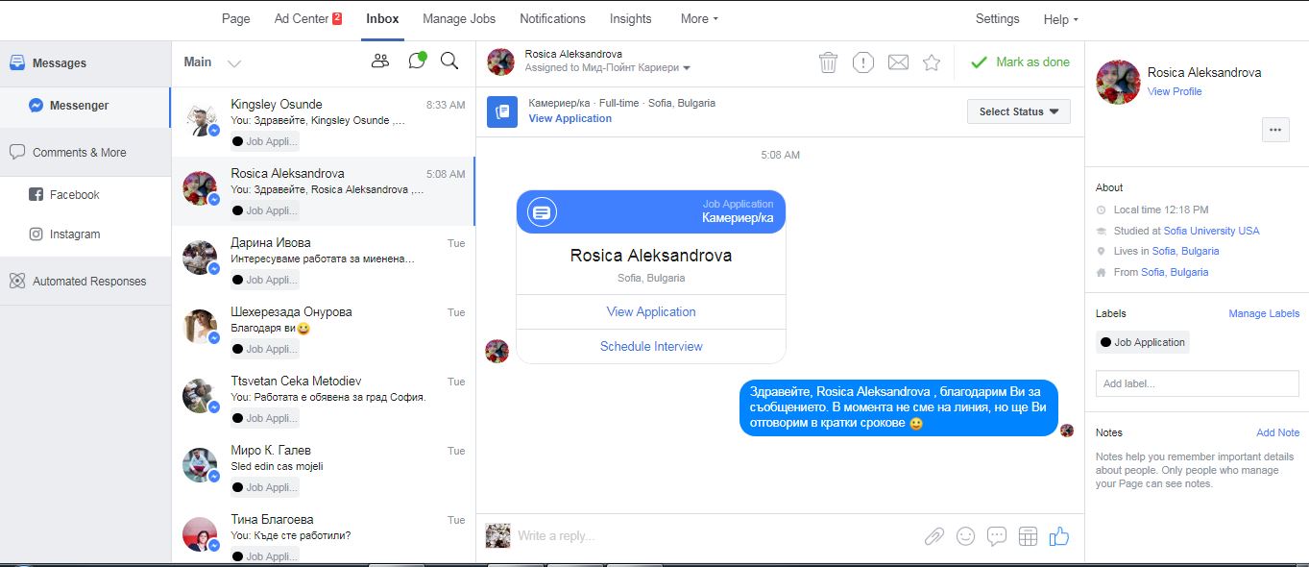Screen dimensions: 1309x567
Task: Click the Sofia University USA link
Action: coord(1211,231)
